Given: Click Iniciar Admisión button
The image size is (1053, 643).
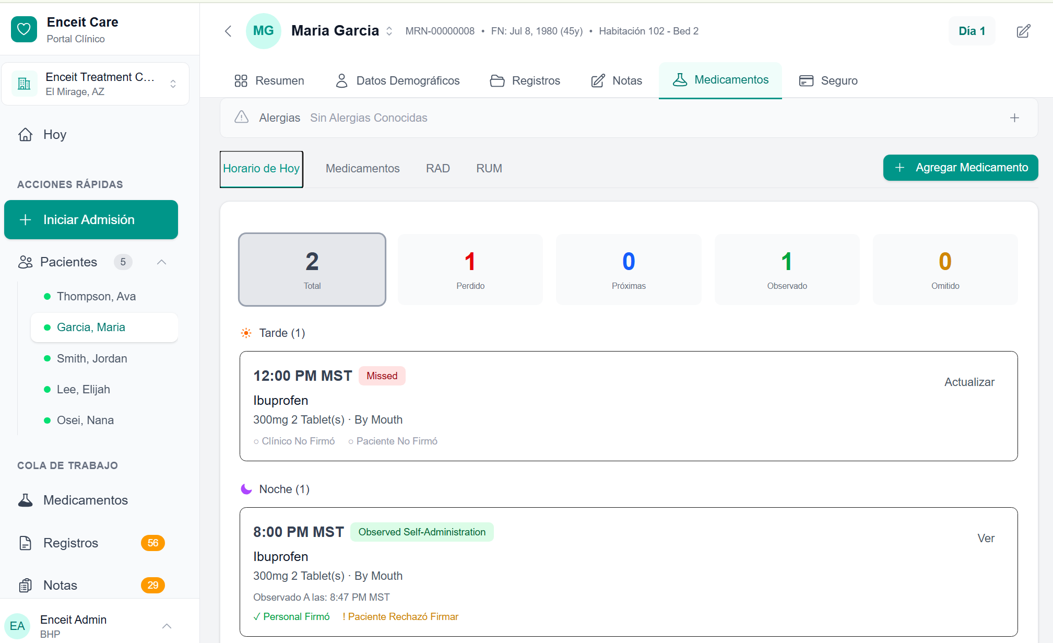Looking at the screenshot, I should click(91, 220).
